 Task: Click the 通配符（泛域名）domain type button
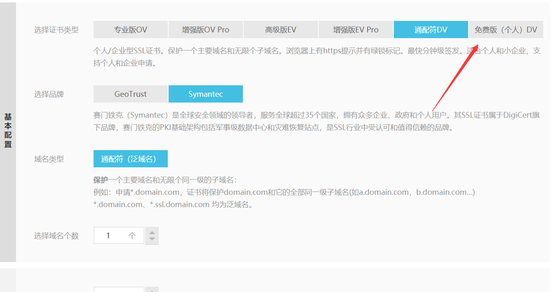[130, 159]
